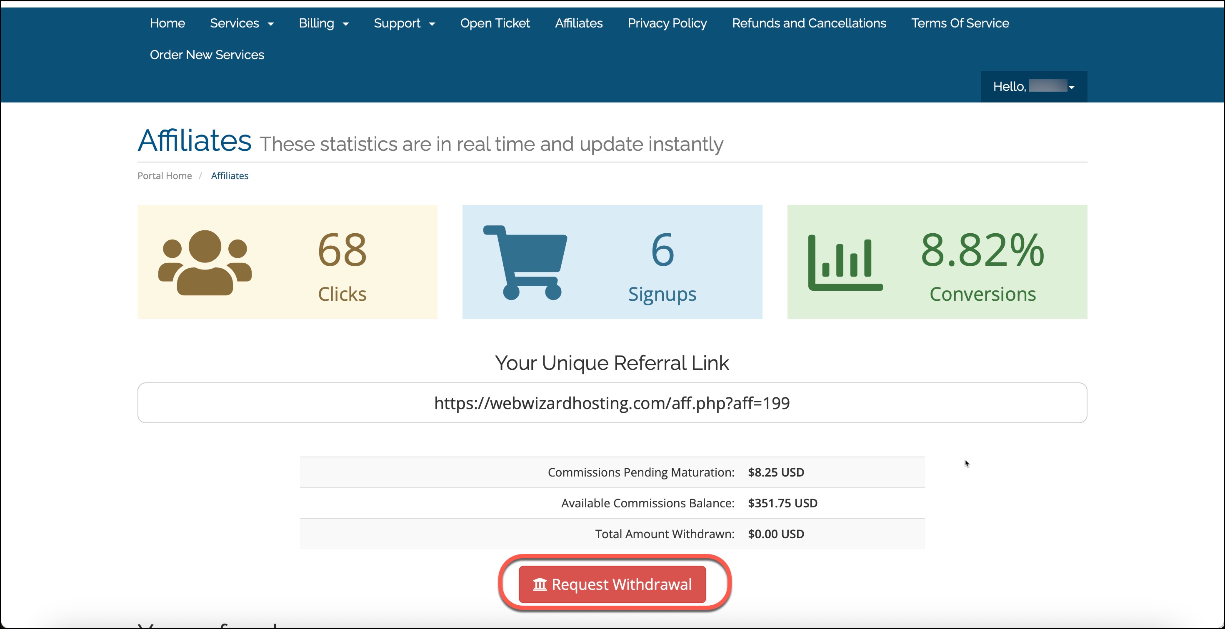Screen dimensions: 1225x629
Task: Select the unique referral link field
Action: coord(612,403)
